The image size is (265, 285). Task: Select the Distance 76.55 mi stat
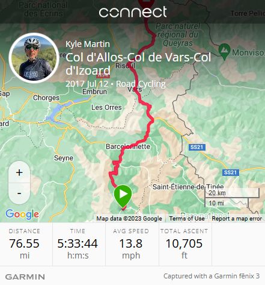25,245
